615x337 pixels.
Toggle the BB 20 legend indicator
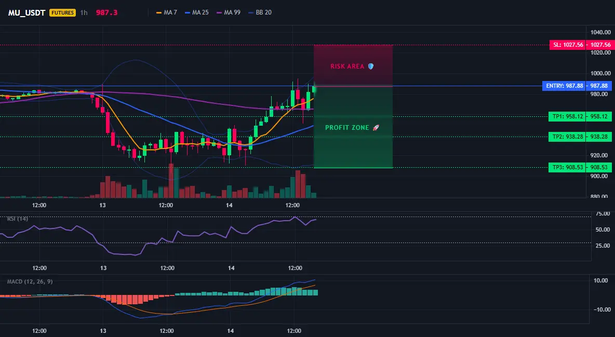pos(260,12)
